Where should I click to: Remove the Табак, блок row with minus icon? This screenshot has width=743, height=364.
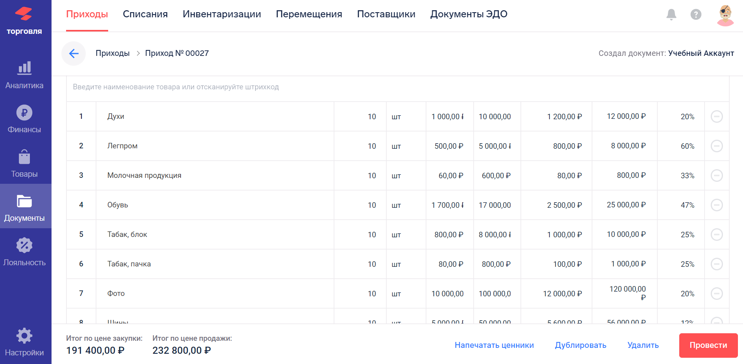point(717,235)
